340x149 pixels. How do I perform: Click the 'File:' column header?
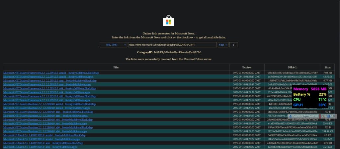(x=116, y=67)
